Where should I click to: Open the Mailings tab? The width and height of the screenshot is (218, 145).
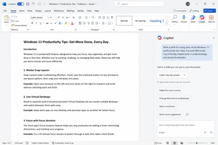coord(71,11)
